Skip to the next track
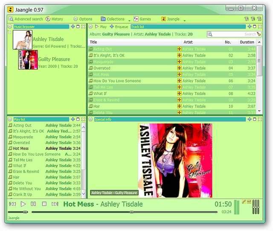 (55, 204)
